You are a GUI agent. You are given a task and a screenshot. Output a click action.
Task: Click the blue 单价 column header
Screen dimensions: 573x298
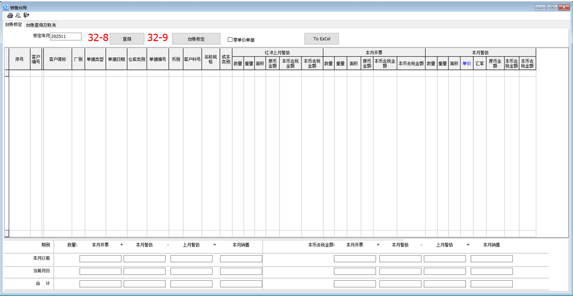[466, 63]
